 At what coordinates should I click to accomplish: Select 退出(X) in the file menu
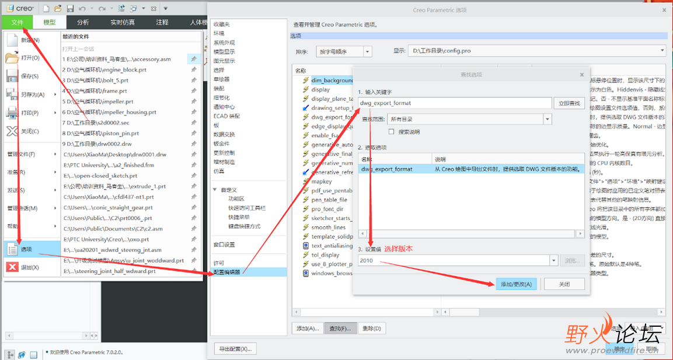point(32,267)
